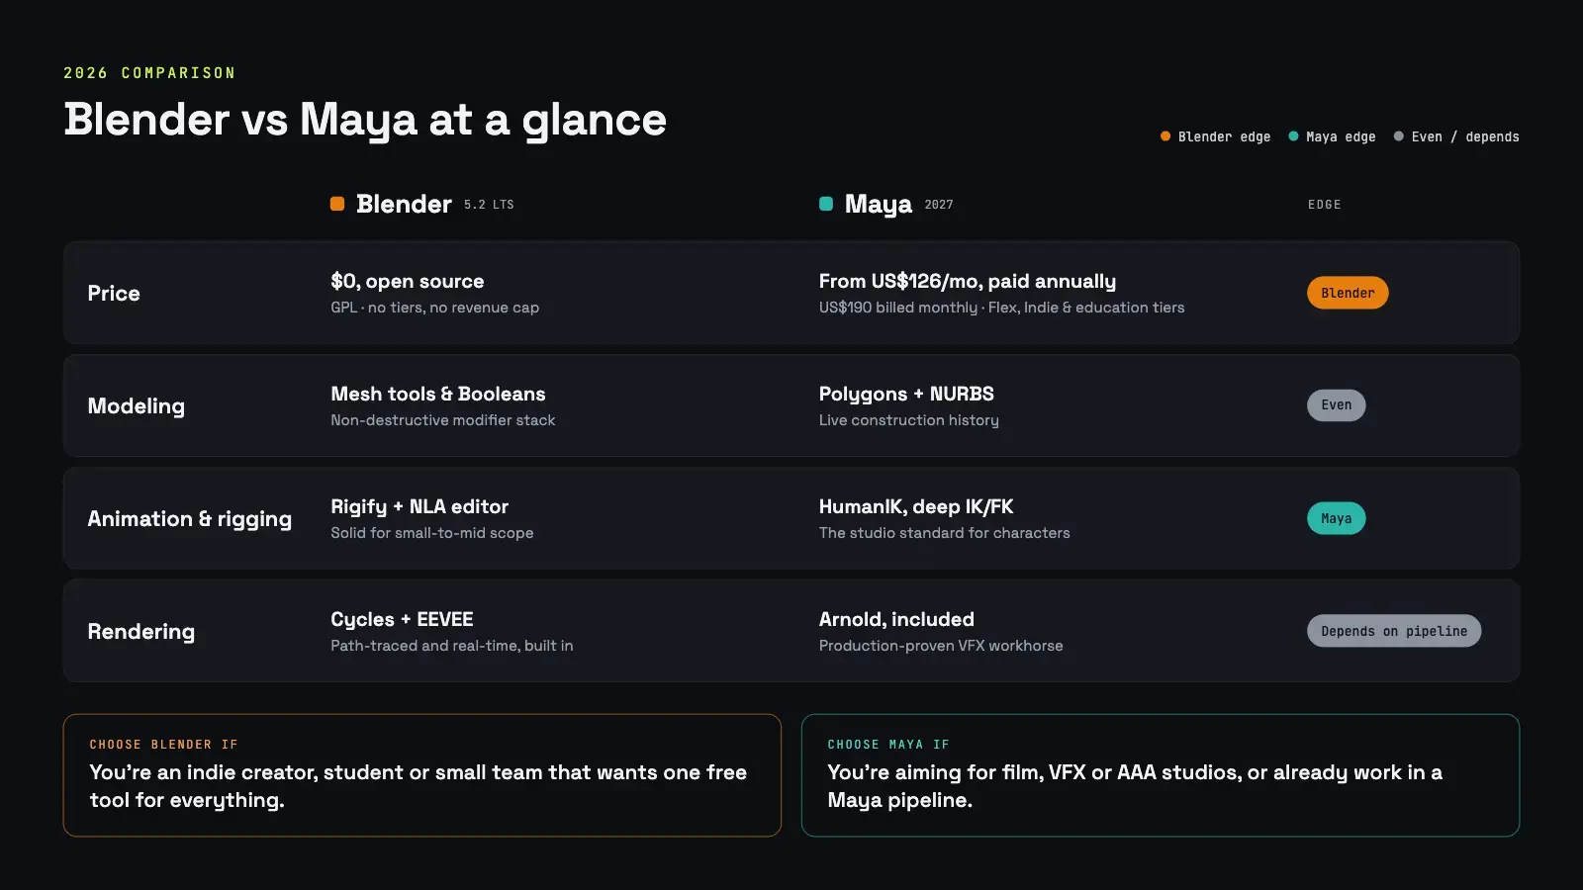Click the 'Blender' column heading
The height and width of the screenshot is (890, 1583).
pos(404,204)
